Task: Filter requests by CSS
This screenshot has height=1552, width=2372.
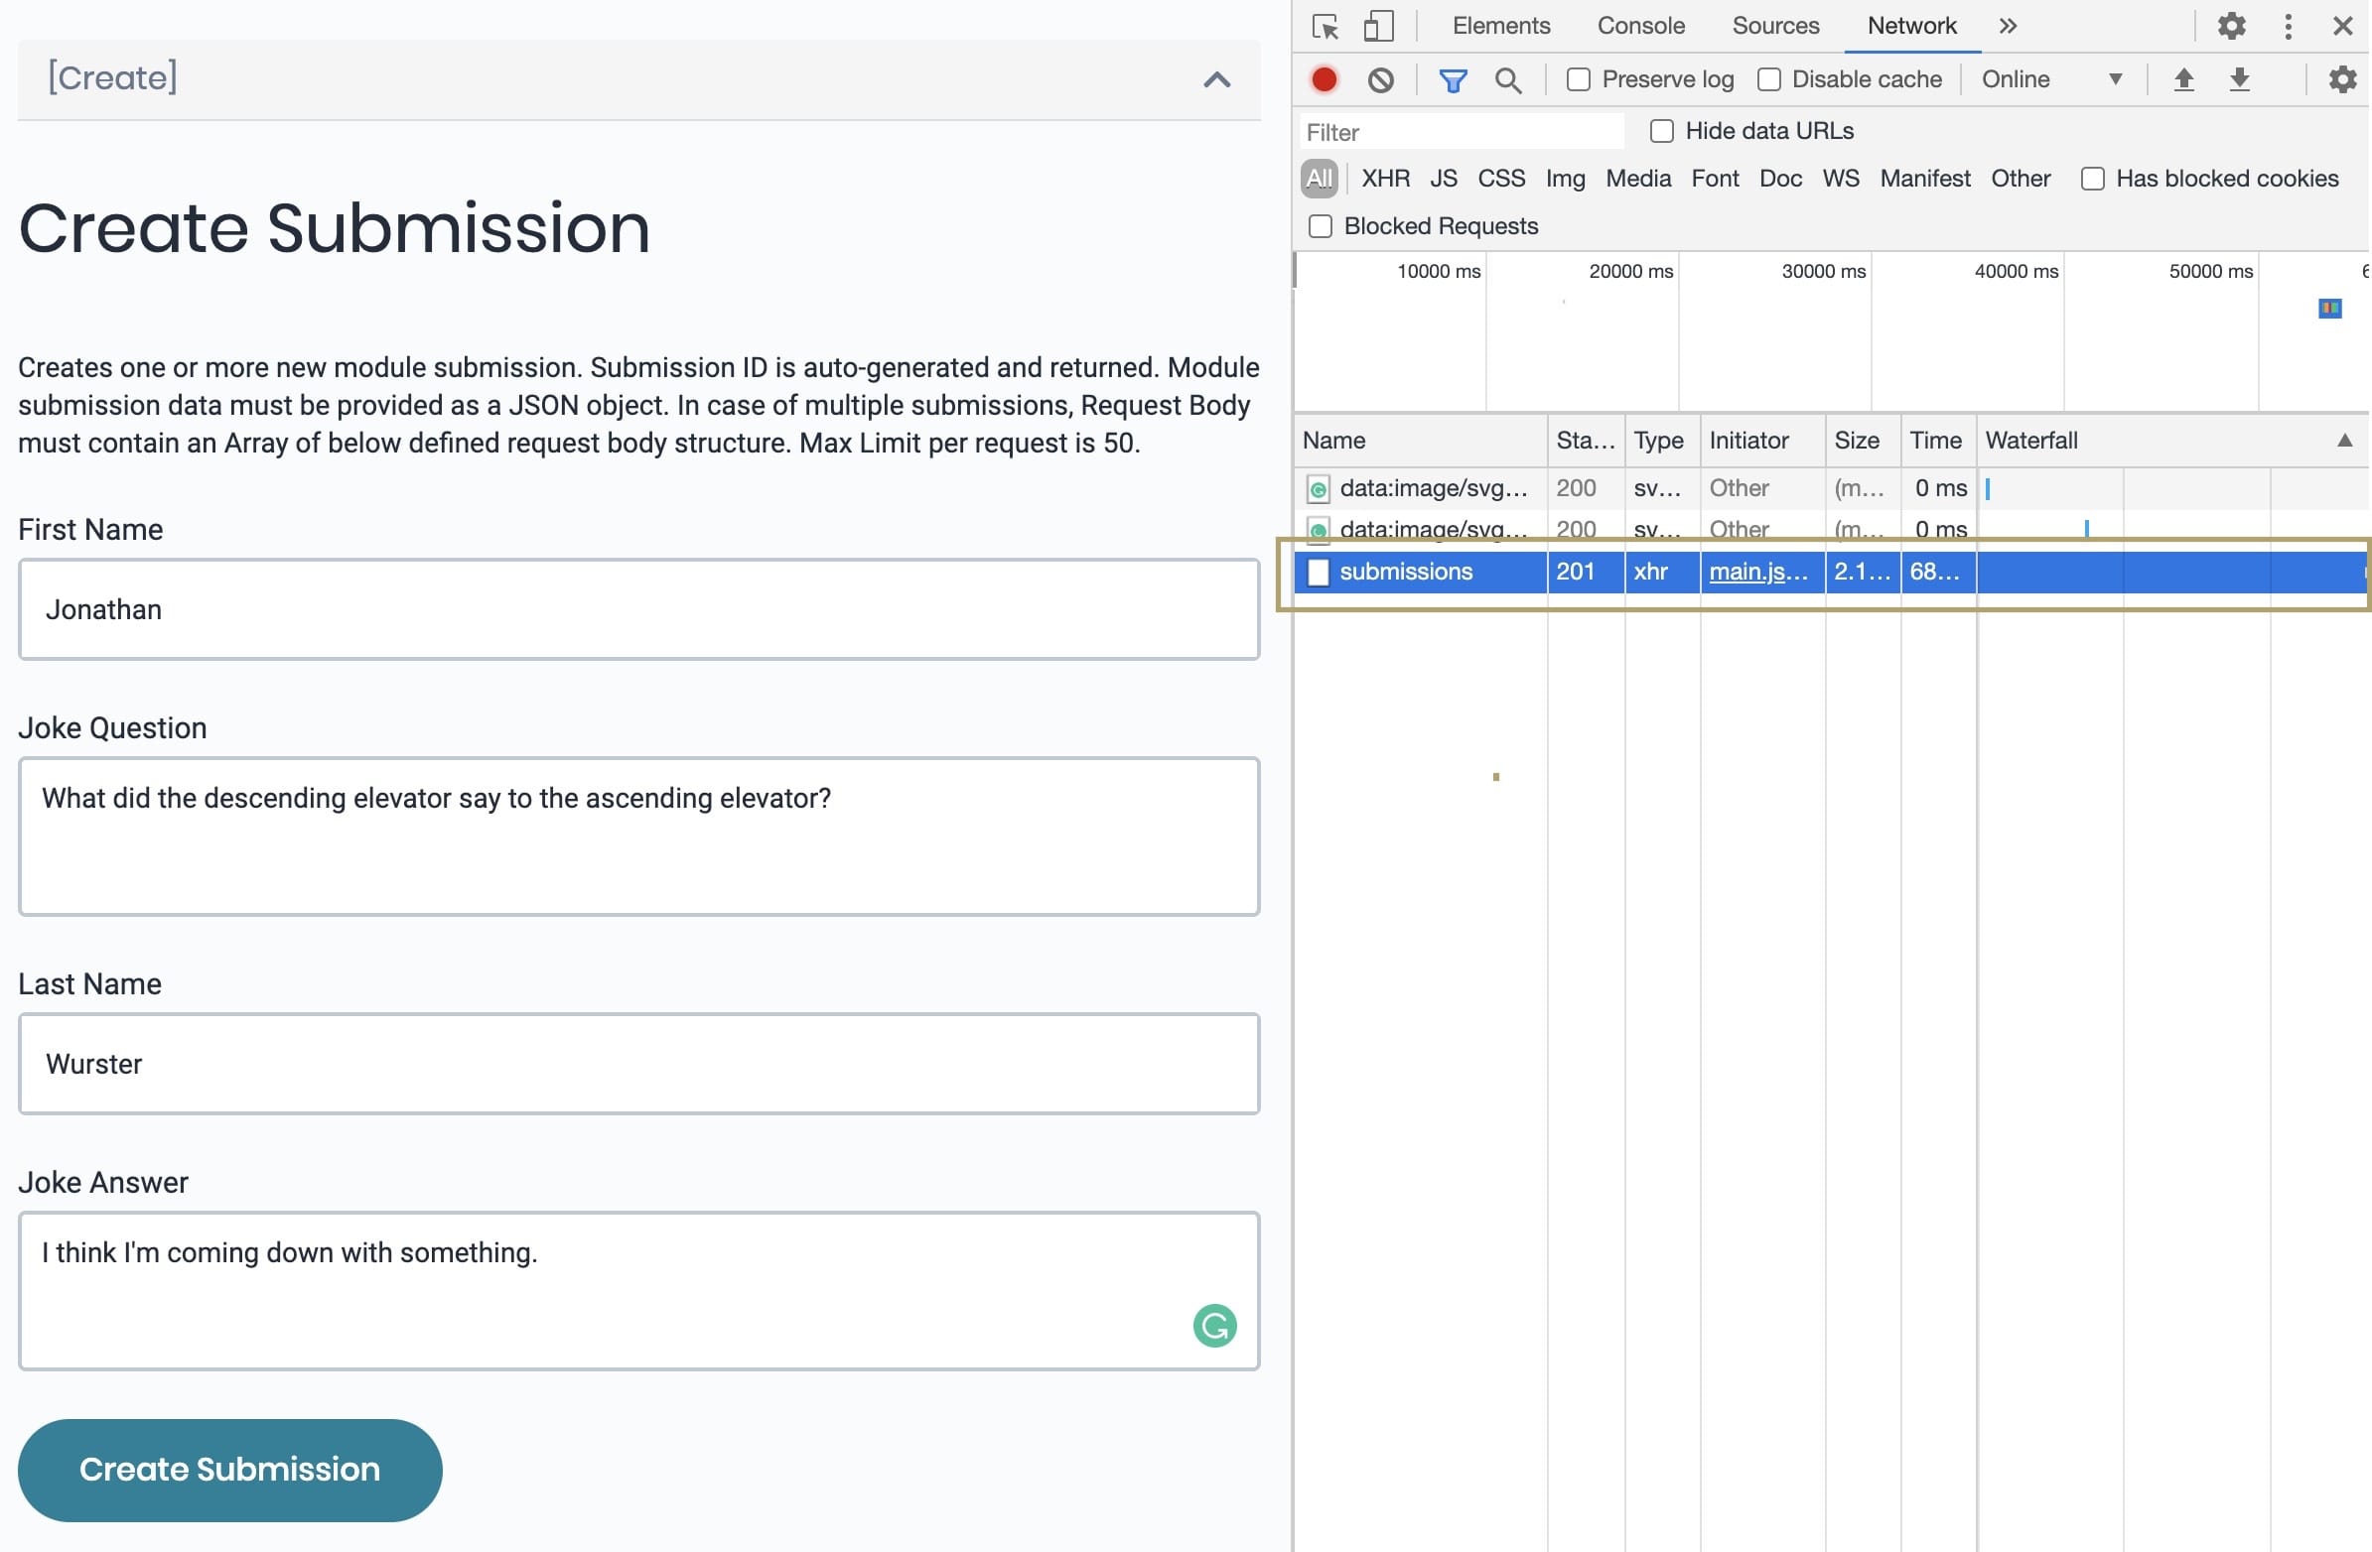Action: pyautogui.click(x=1501, y=179)
